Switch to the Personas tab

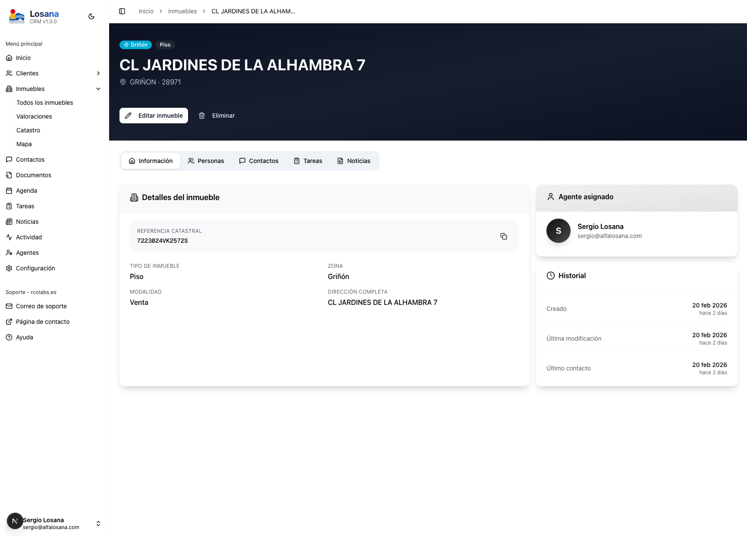point(206,160)
